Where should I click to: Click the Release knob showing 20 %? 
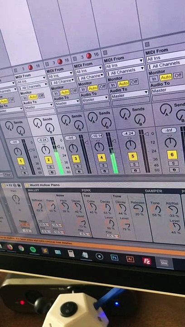coord(138,208)
